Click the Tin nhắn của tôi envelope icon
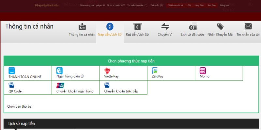Image resolution: width=261 pixels, height=130 pixels. click(248, 27)
